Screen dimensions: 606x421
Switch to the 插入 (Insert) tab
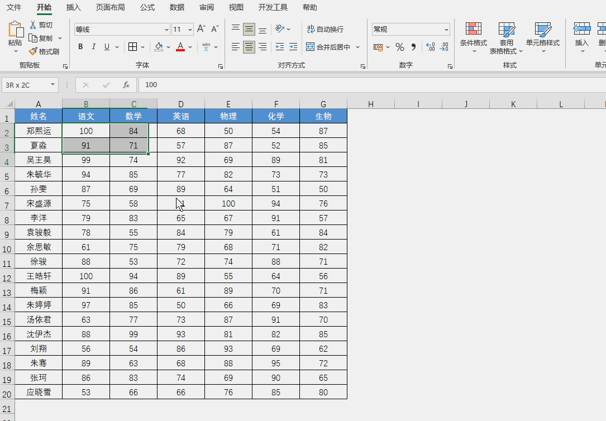(73, 7)
